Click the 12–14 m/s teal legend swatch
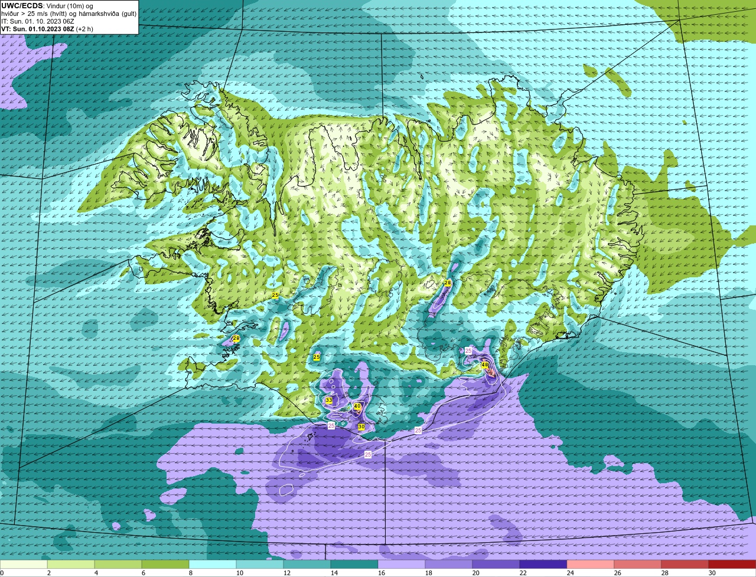This screenshot has width=756, height=577. tap(307, 565)
